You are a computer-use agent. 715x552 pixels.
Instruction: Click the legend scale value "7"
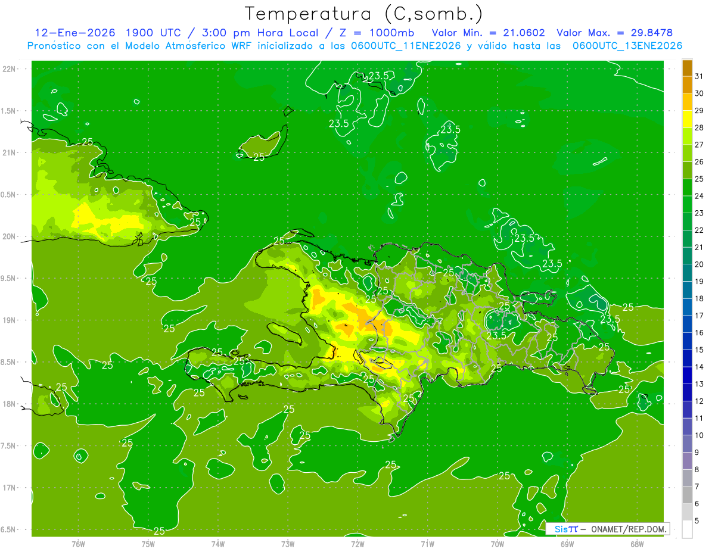[697, 487]
